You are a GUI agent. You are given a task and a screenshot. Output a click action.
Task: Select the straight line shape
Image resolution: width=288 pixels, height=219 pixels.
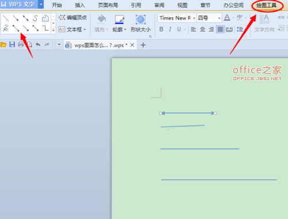click(x=6, y=18)
